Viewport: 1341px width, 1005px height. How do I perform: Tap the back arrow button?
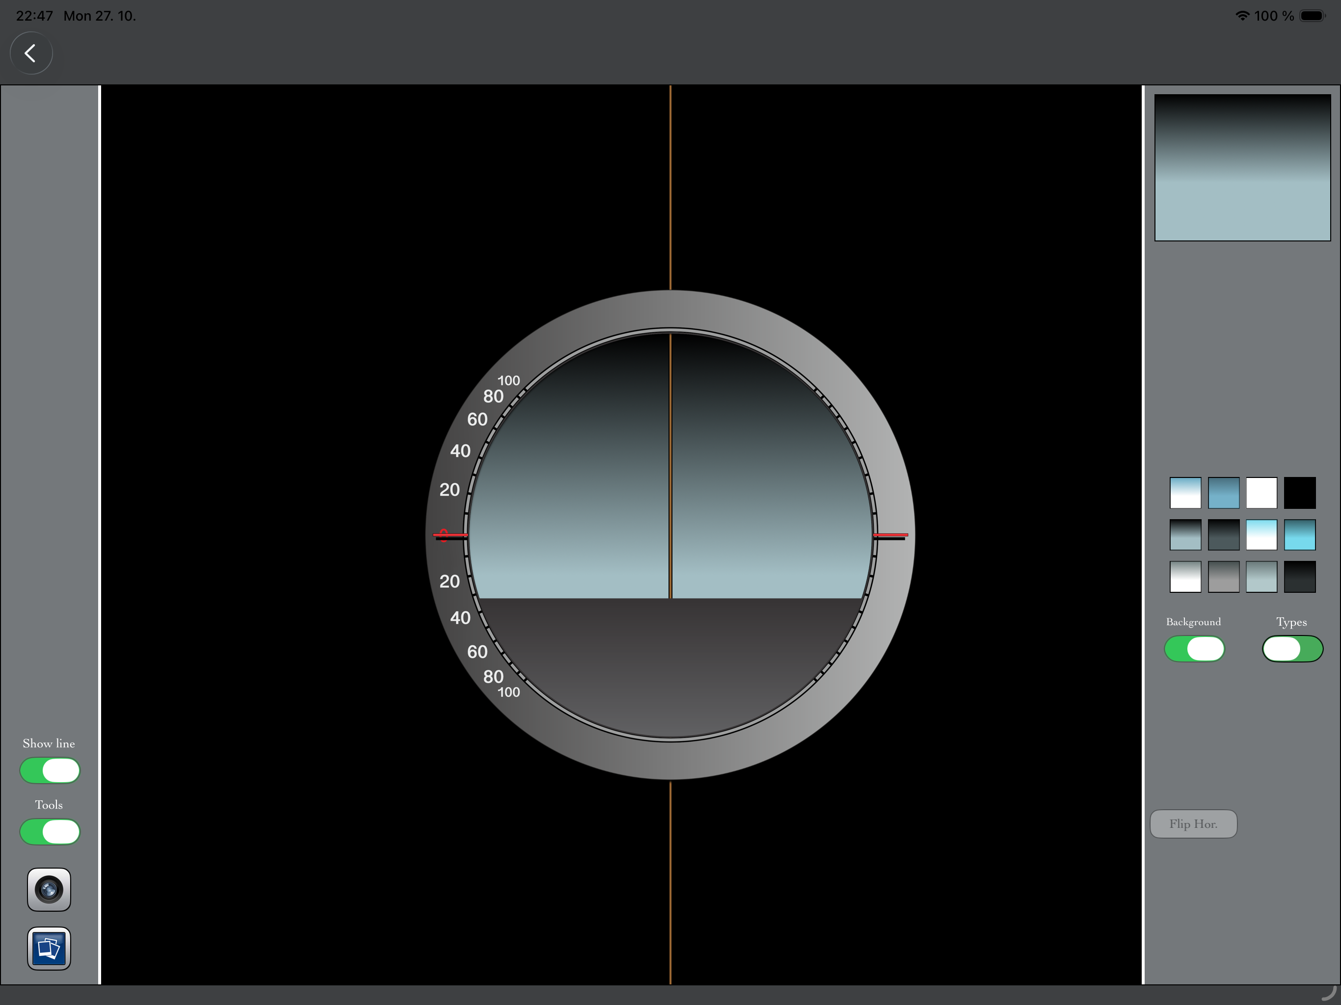coord(31,53)
